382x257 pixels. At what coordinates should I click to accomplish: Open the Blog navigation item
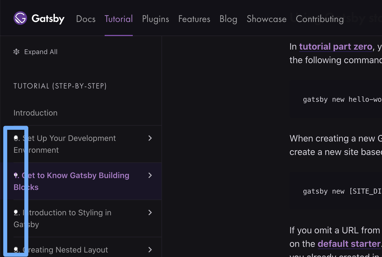pos(228,19)
